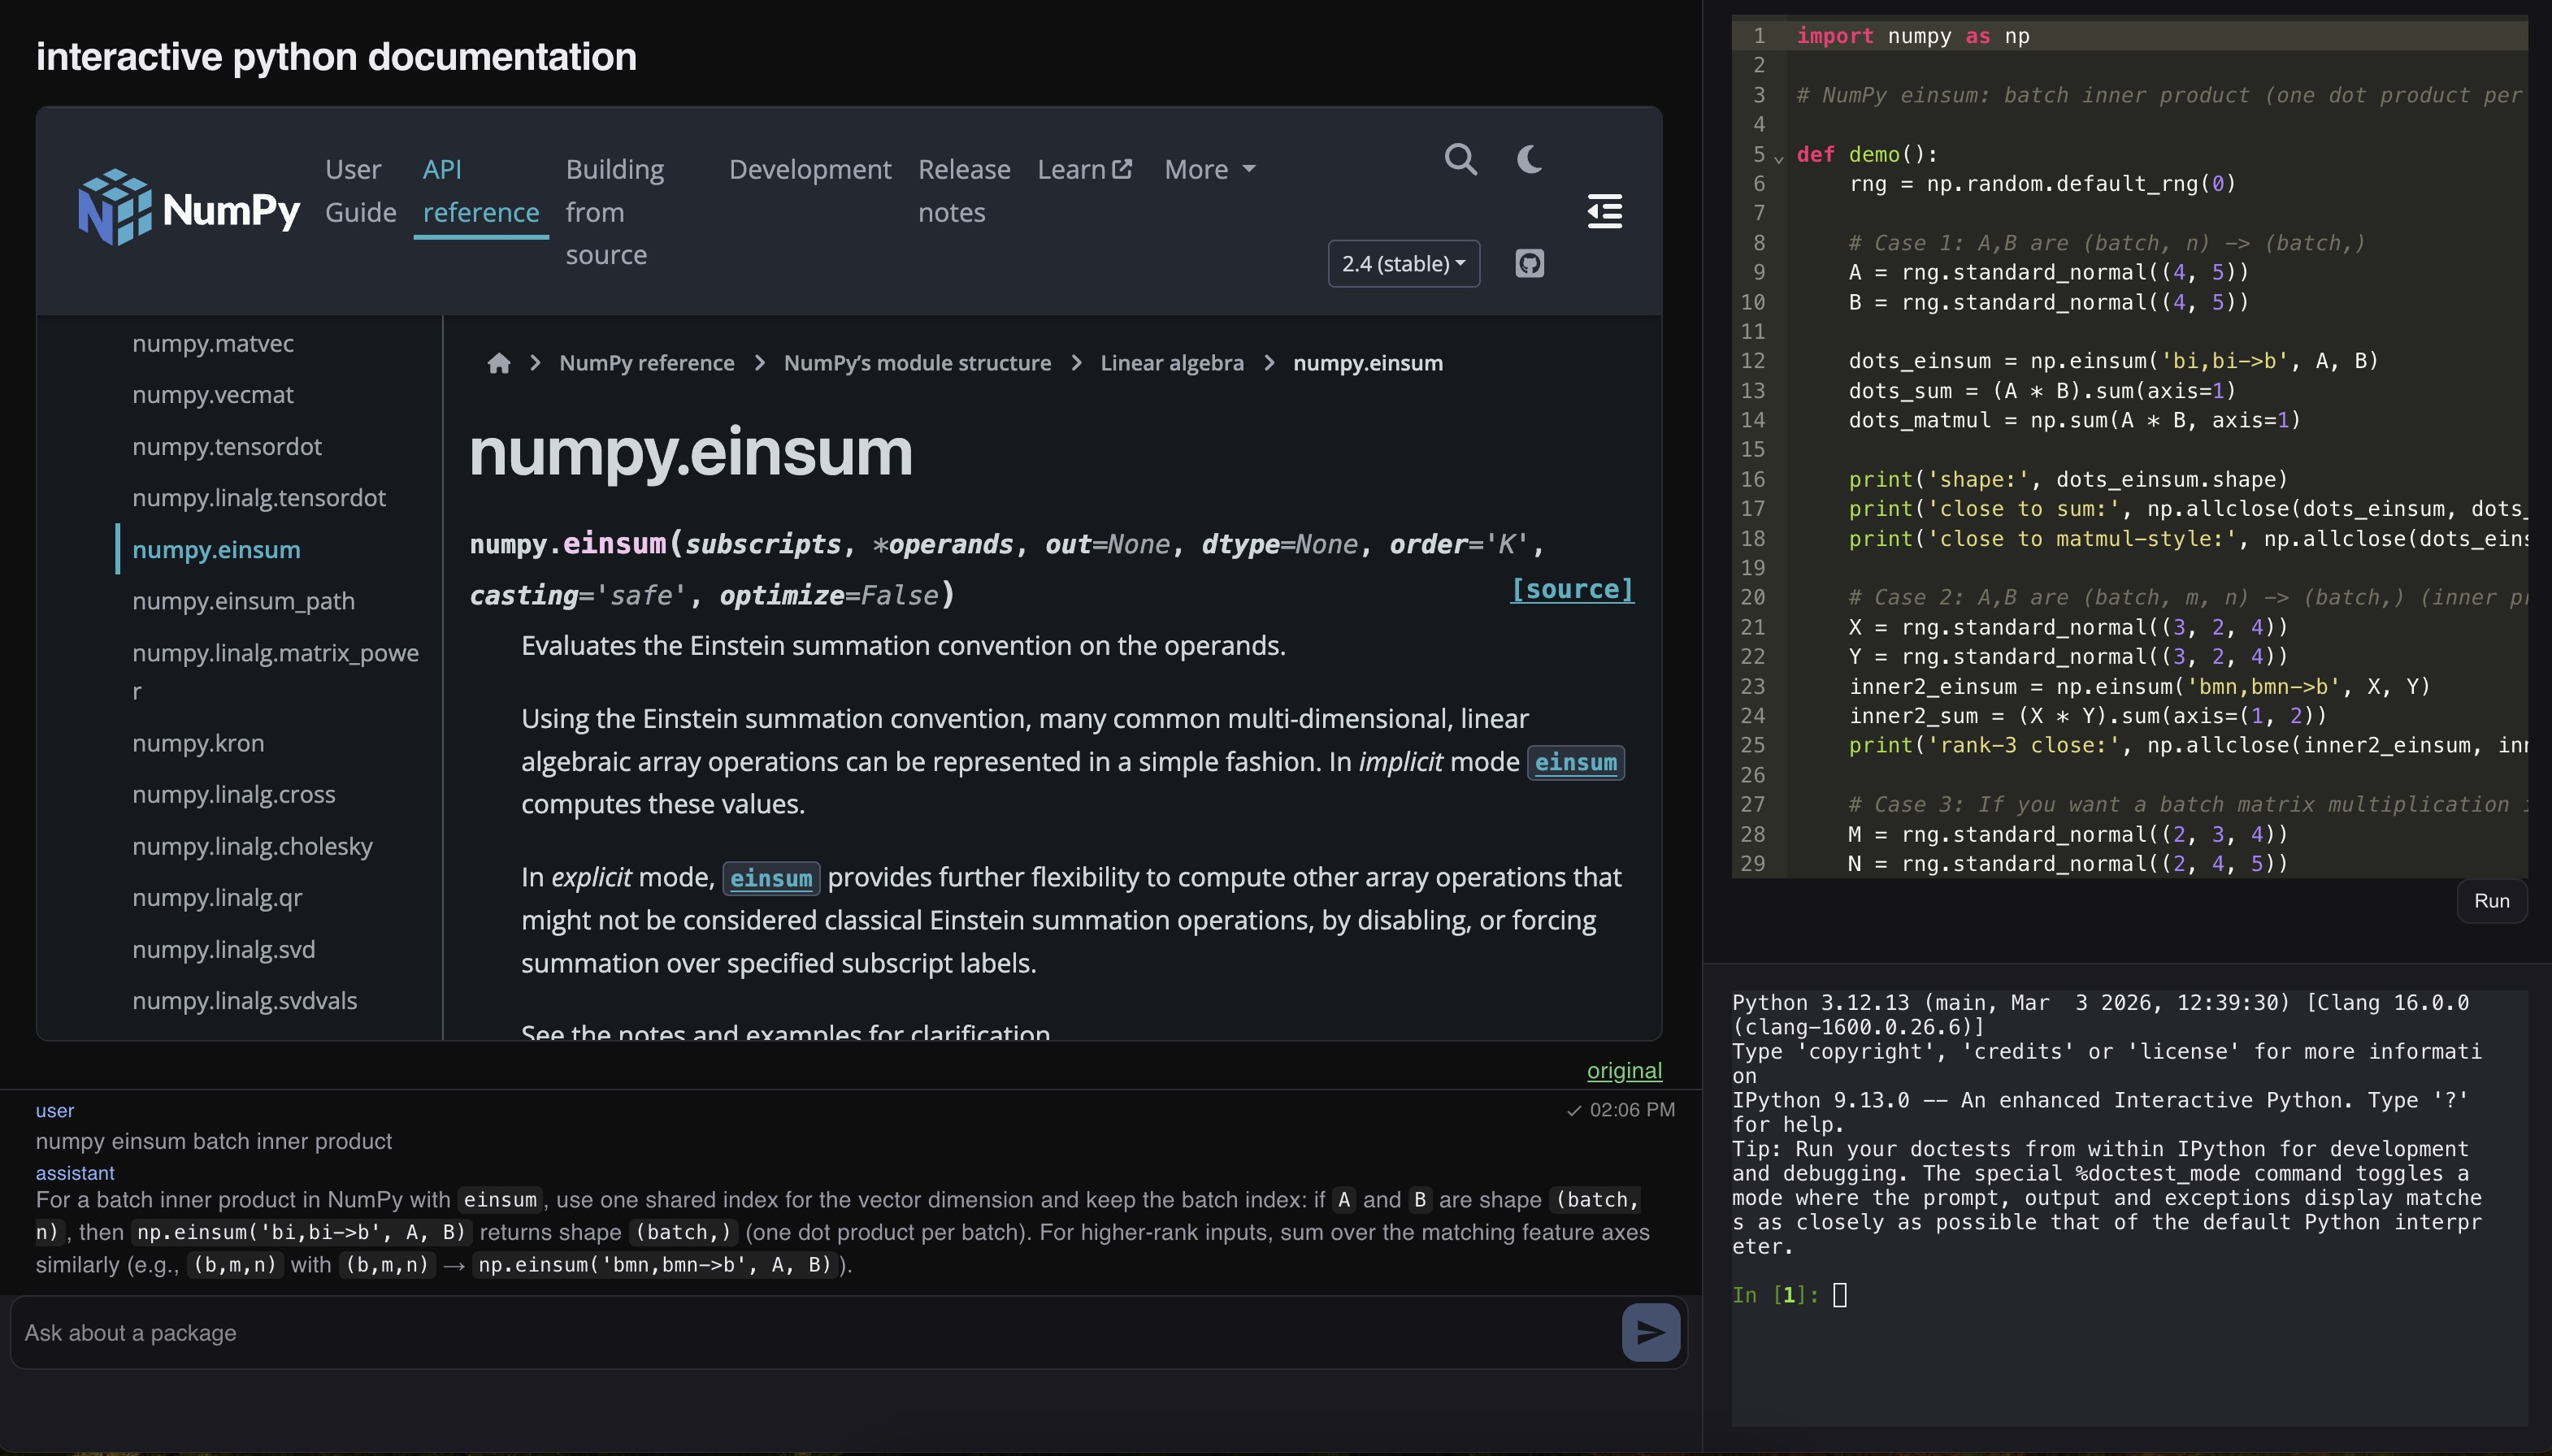Click einsum link in implicit mode paragraph
Screen dimensions: 2552x1456
[1575, 763]
